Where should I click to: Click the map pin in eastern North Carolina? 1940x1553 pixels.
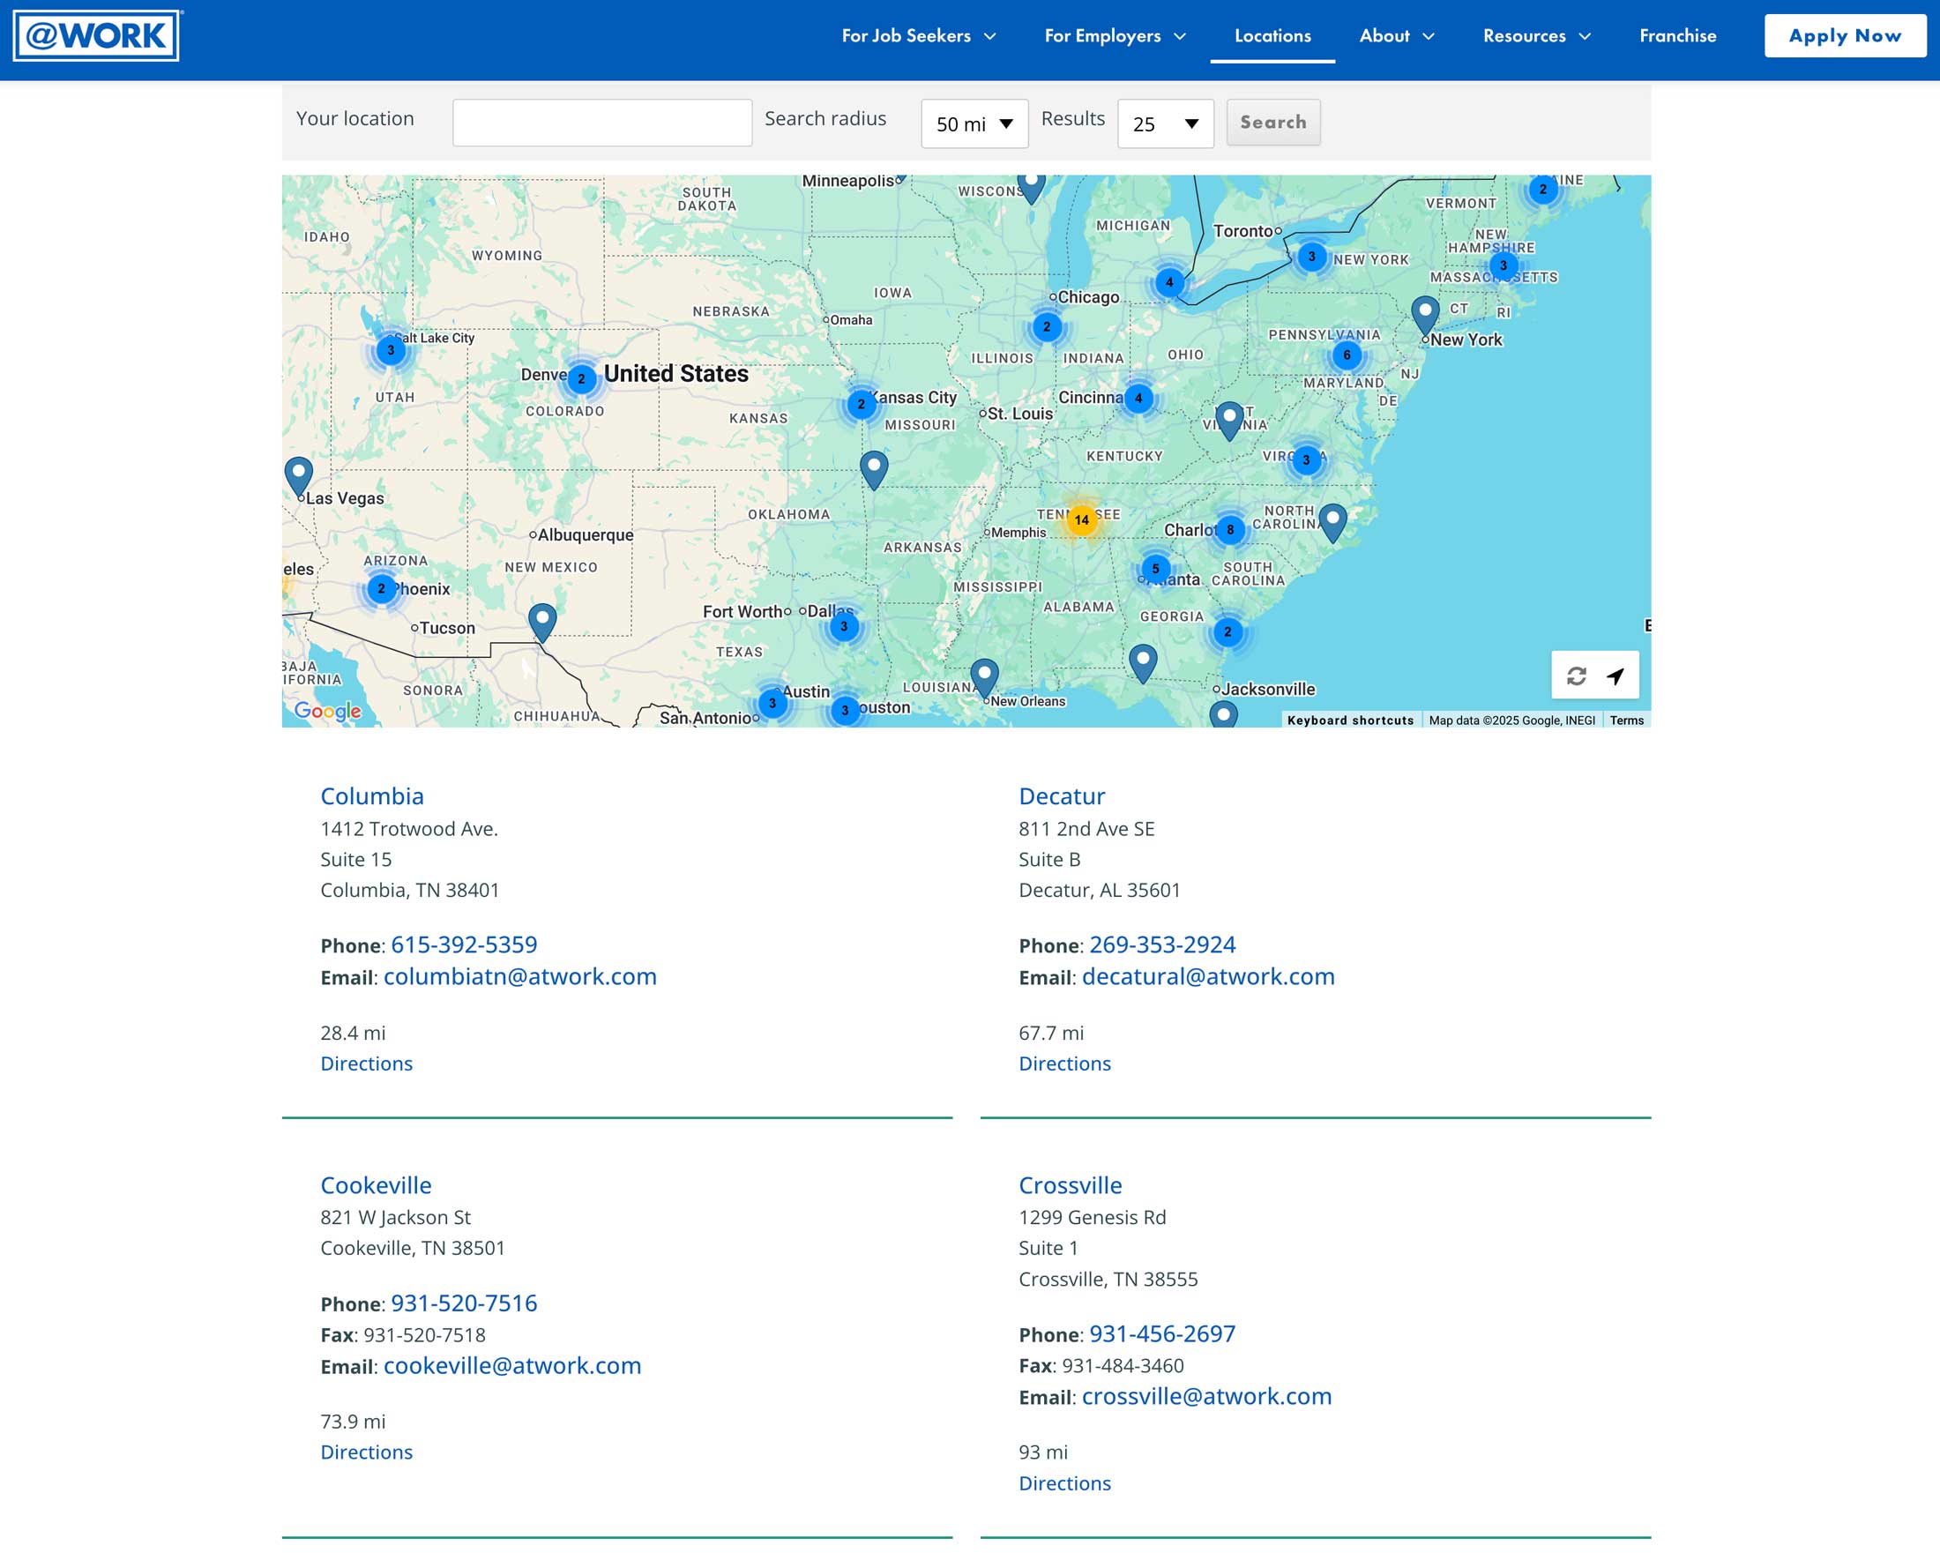(x=1332, y=522)
